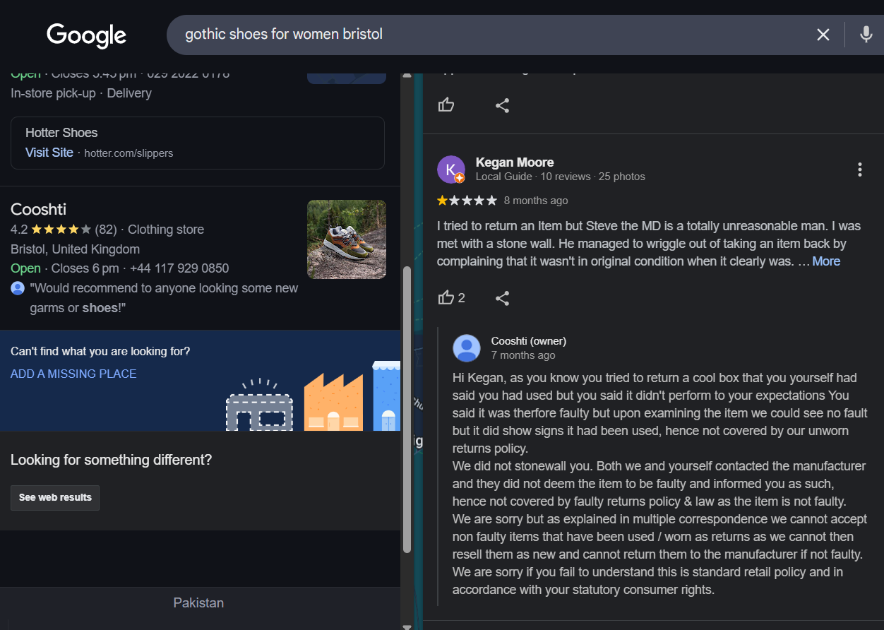Open the three-dot menu on Kegan Moore's review
The height and width of the screenshot is (630, 884).
(860, 170)
